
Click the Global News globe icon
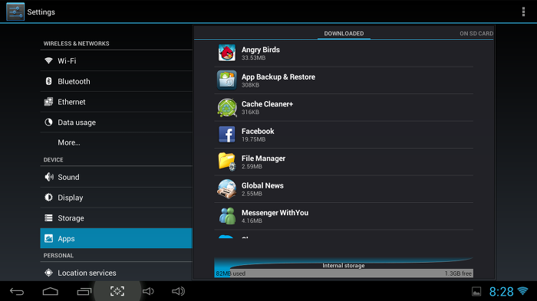(x=227, y=189)
